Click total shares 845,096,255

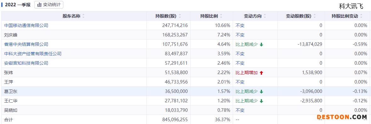pos(175,120)
